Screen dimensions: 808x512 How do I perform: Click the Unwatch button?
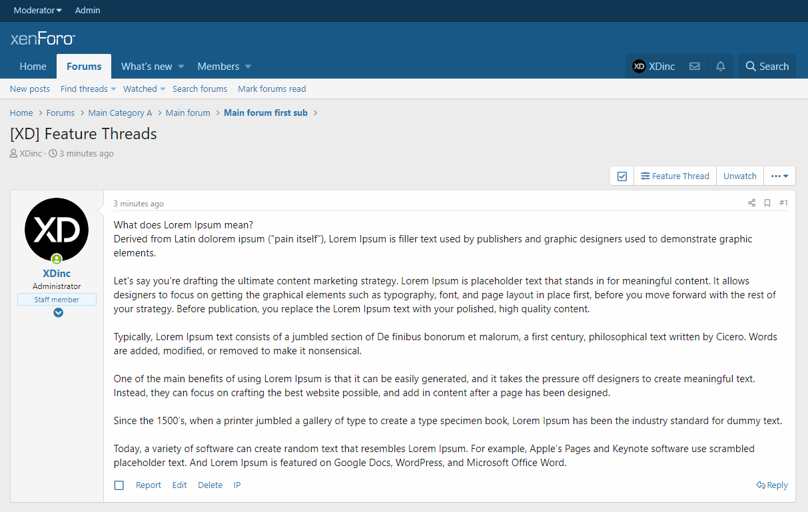tap(739, 176)
